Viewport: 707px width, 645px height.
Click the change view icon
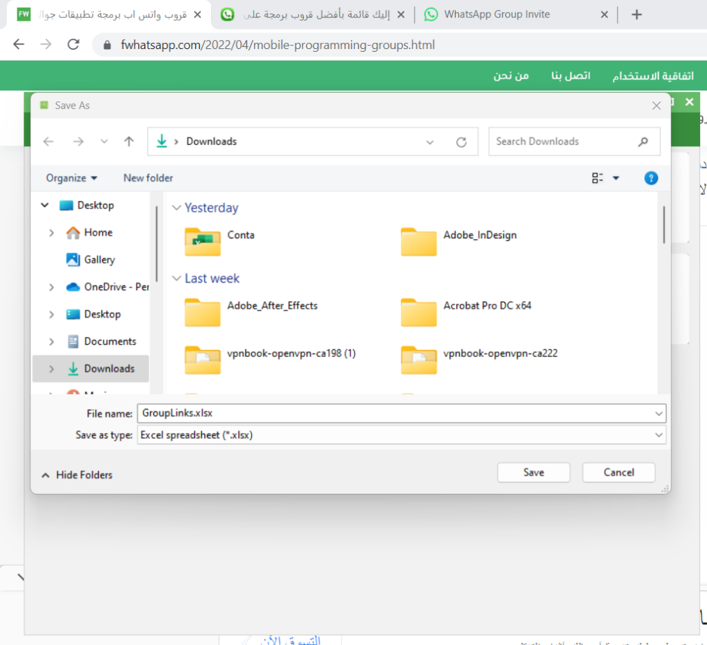597,178
